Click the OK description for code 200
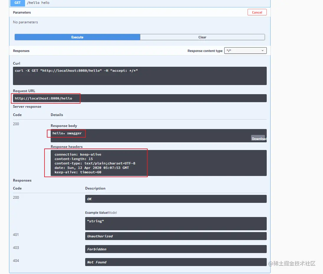 coord(176,199)
